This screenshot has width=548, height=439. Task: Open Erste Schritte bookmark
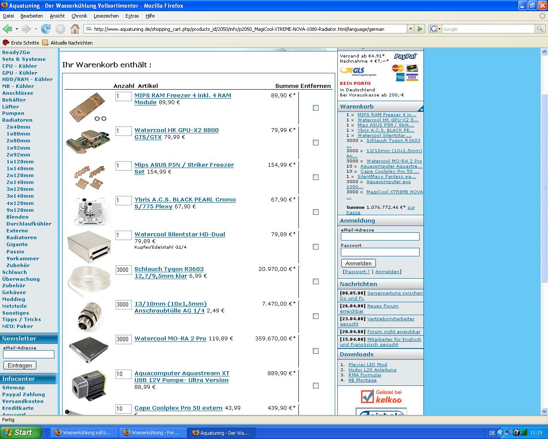point(21,43)
